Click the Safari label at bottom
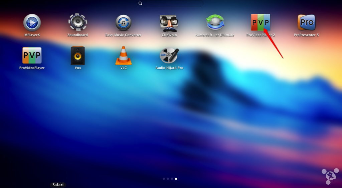This screenshot has width=342, height=188. pos(58,185)
